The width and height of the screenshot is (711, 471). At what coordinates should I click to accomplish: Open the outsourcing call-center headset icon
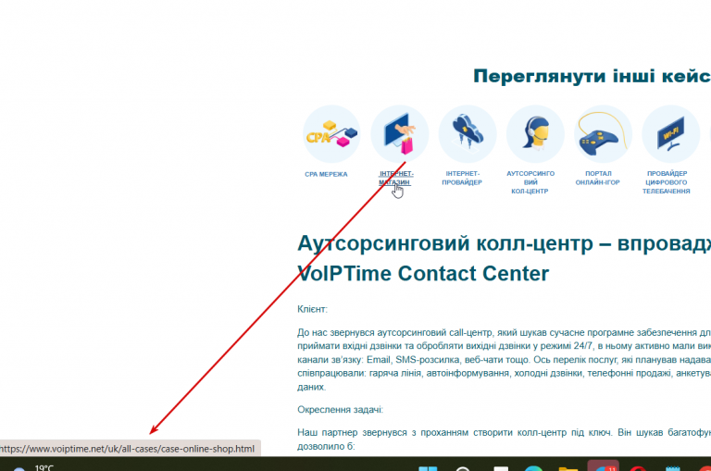coord(535,134)
